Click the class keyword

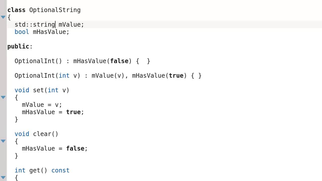(x=16, y=10)
